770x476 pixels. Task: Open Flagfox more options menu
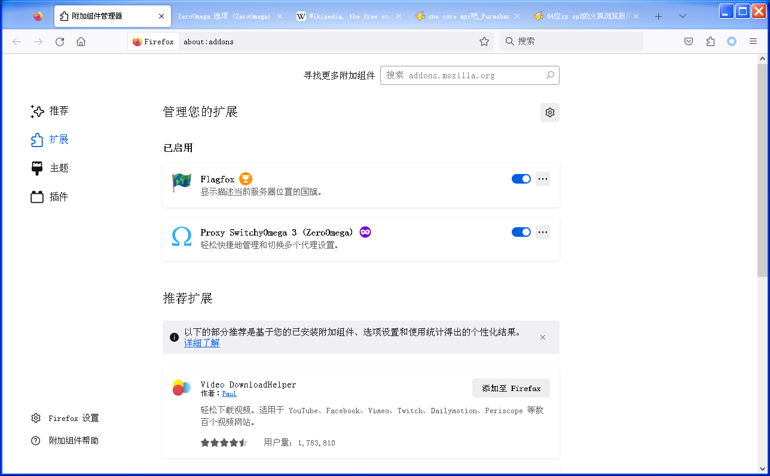tap(543, 179)
